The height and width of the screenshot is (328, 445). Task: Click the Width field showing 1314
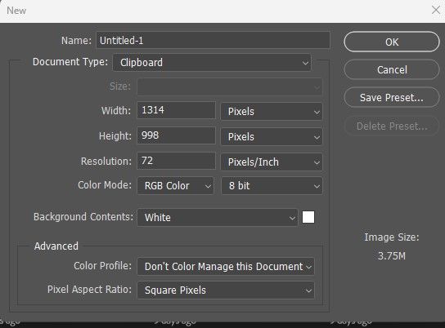tap(176, 110)
